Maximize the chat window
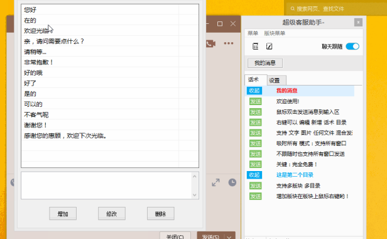The width and height of the screenshot is (387, 239). click(x=220, y=24)
